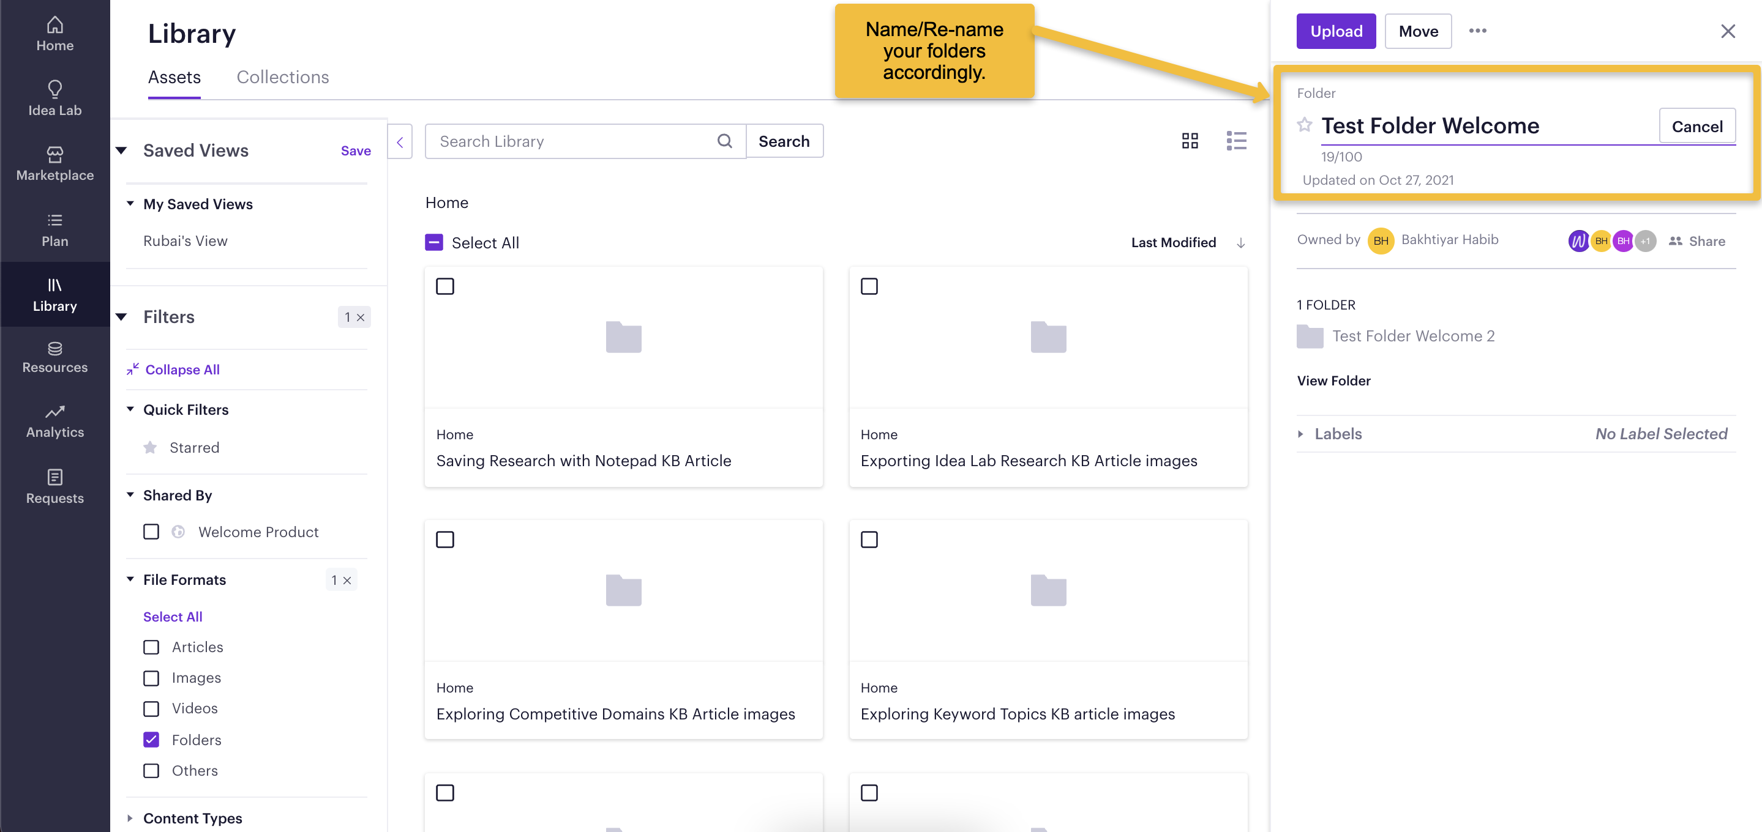Click the Home breadcrumb

click(x=447, y=202)
